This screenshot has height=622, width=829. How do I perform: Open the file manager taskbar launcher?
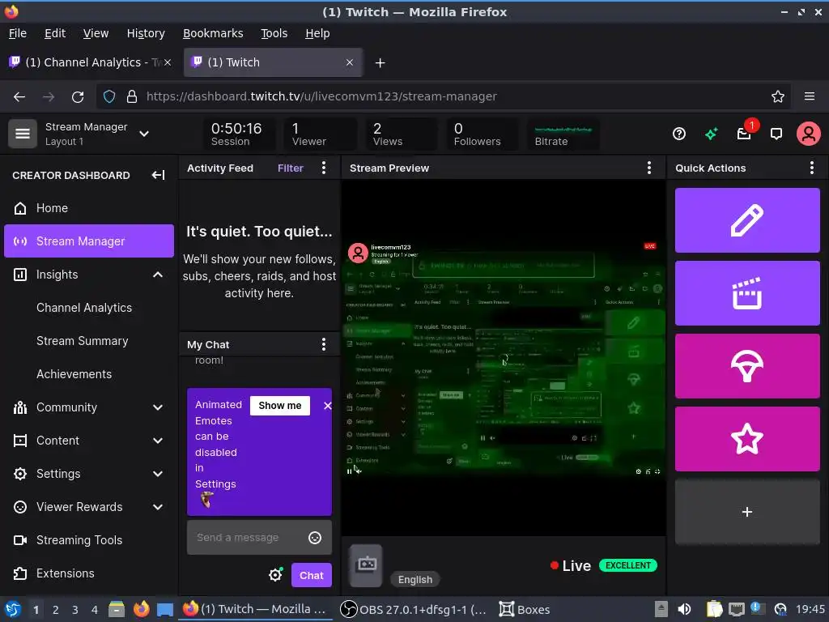point(117,609)
